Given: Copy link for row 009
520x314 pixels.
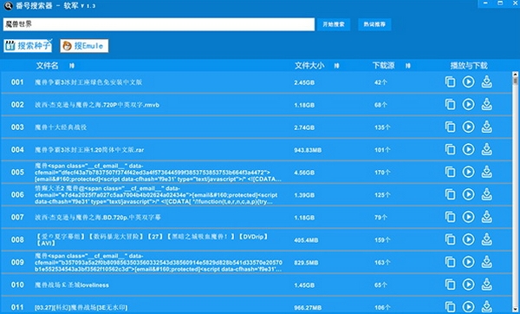Looking at the screenshot, I should click(x=450, y=262).
